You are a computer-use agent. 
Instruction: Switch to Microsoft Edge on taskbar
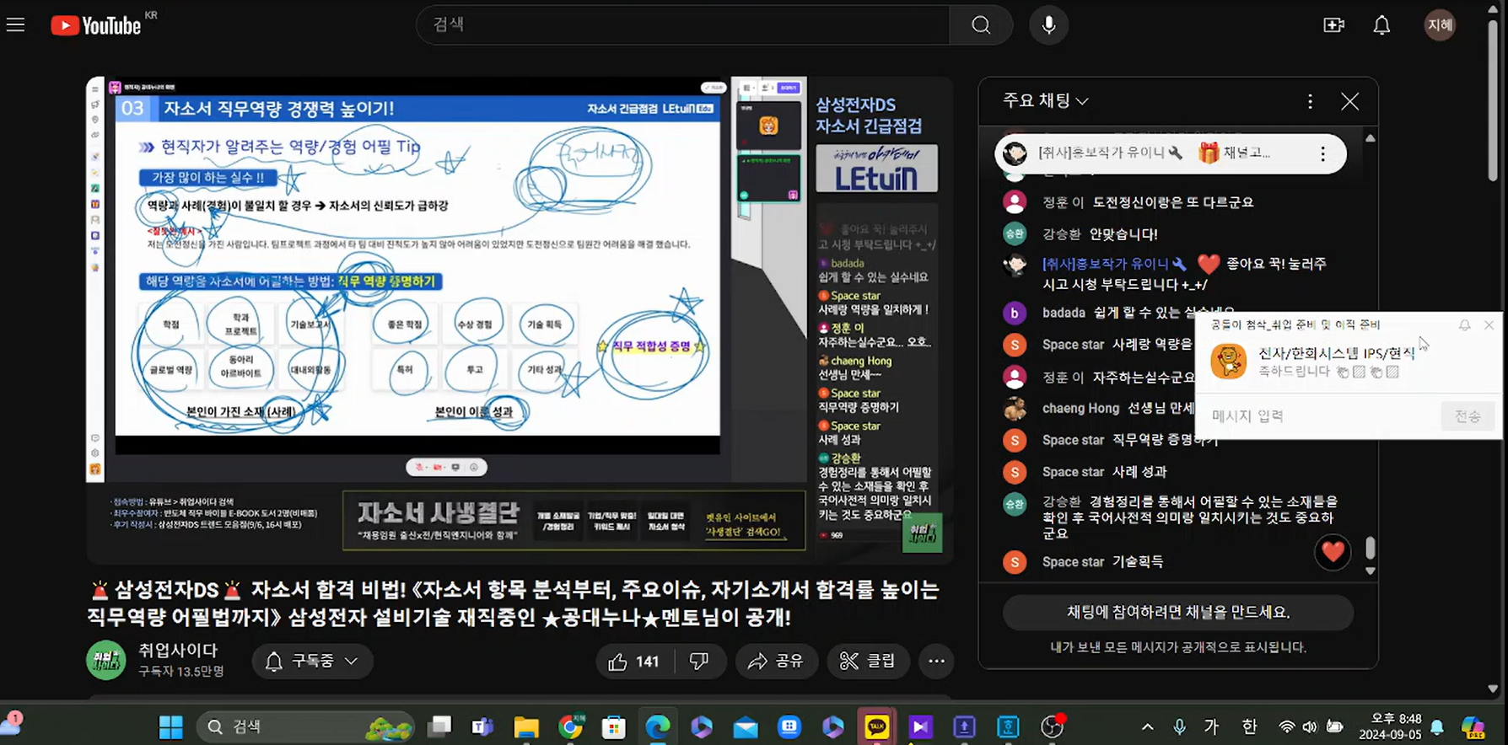click(x=658, y=726)
